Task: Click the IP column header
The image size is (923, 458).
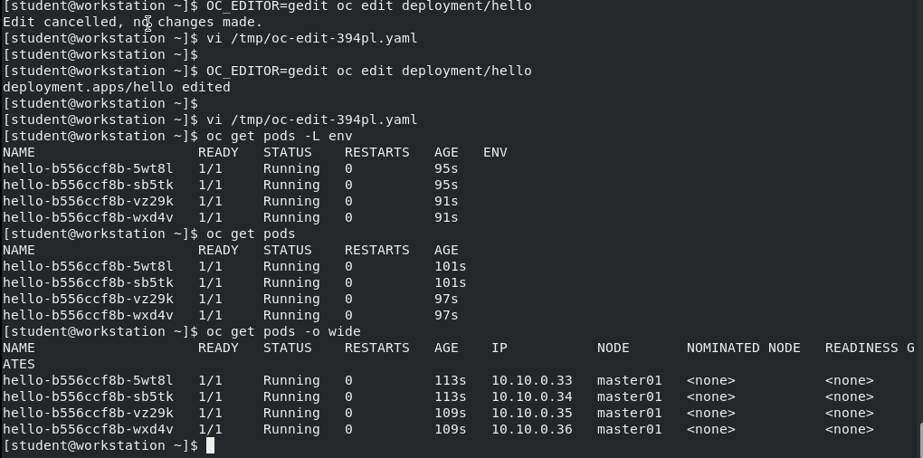Action: [x=500, y=348]
